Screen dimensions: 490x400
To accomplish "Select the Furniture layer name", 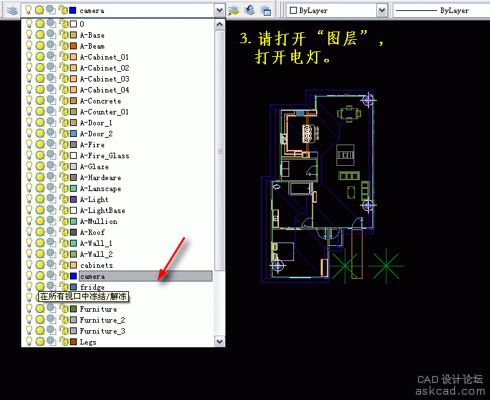I will [99, 309].
